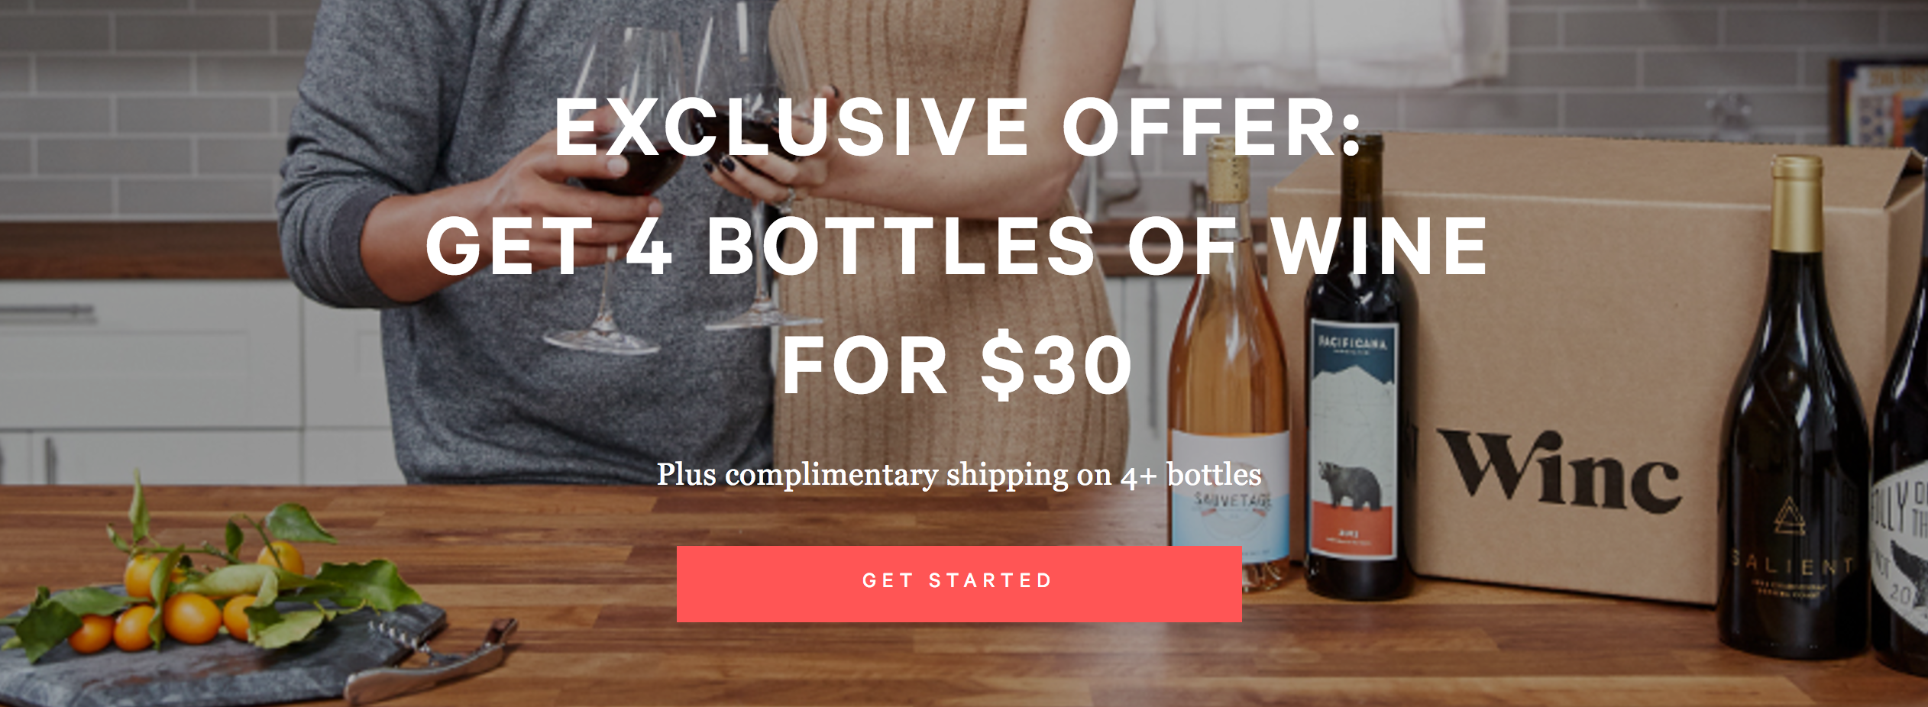Click the Pacificana name on the red wine label
The image size is (1928, 707).
(1352, 343)
